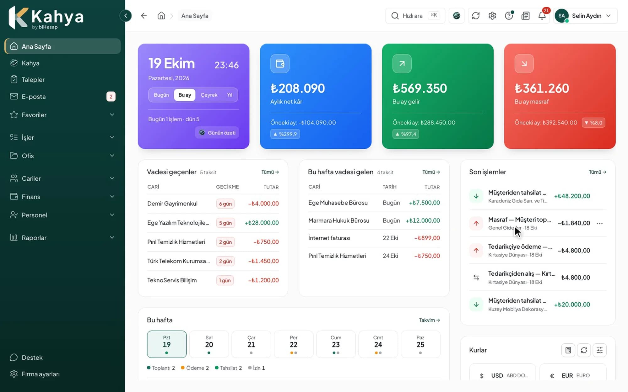628x392 pixels.
Task: Open settings gear in top bar
Action: tap(492, 16)
